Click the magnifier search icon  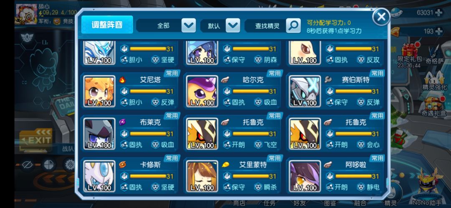click(293, 25)
